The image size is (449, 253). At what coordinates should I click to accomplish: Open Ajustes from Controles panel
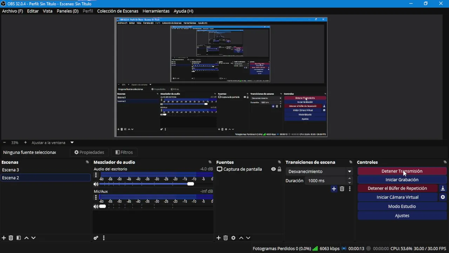402,215
